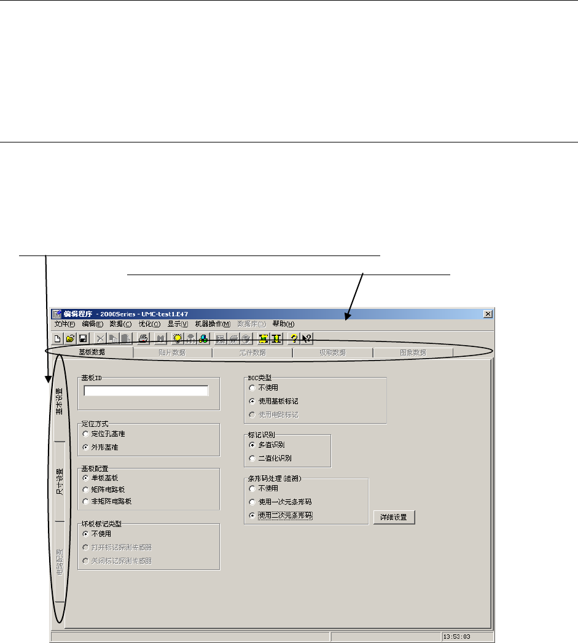Open the 优化(O) menu

pos(149,324)
